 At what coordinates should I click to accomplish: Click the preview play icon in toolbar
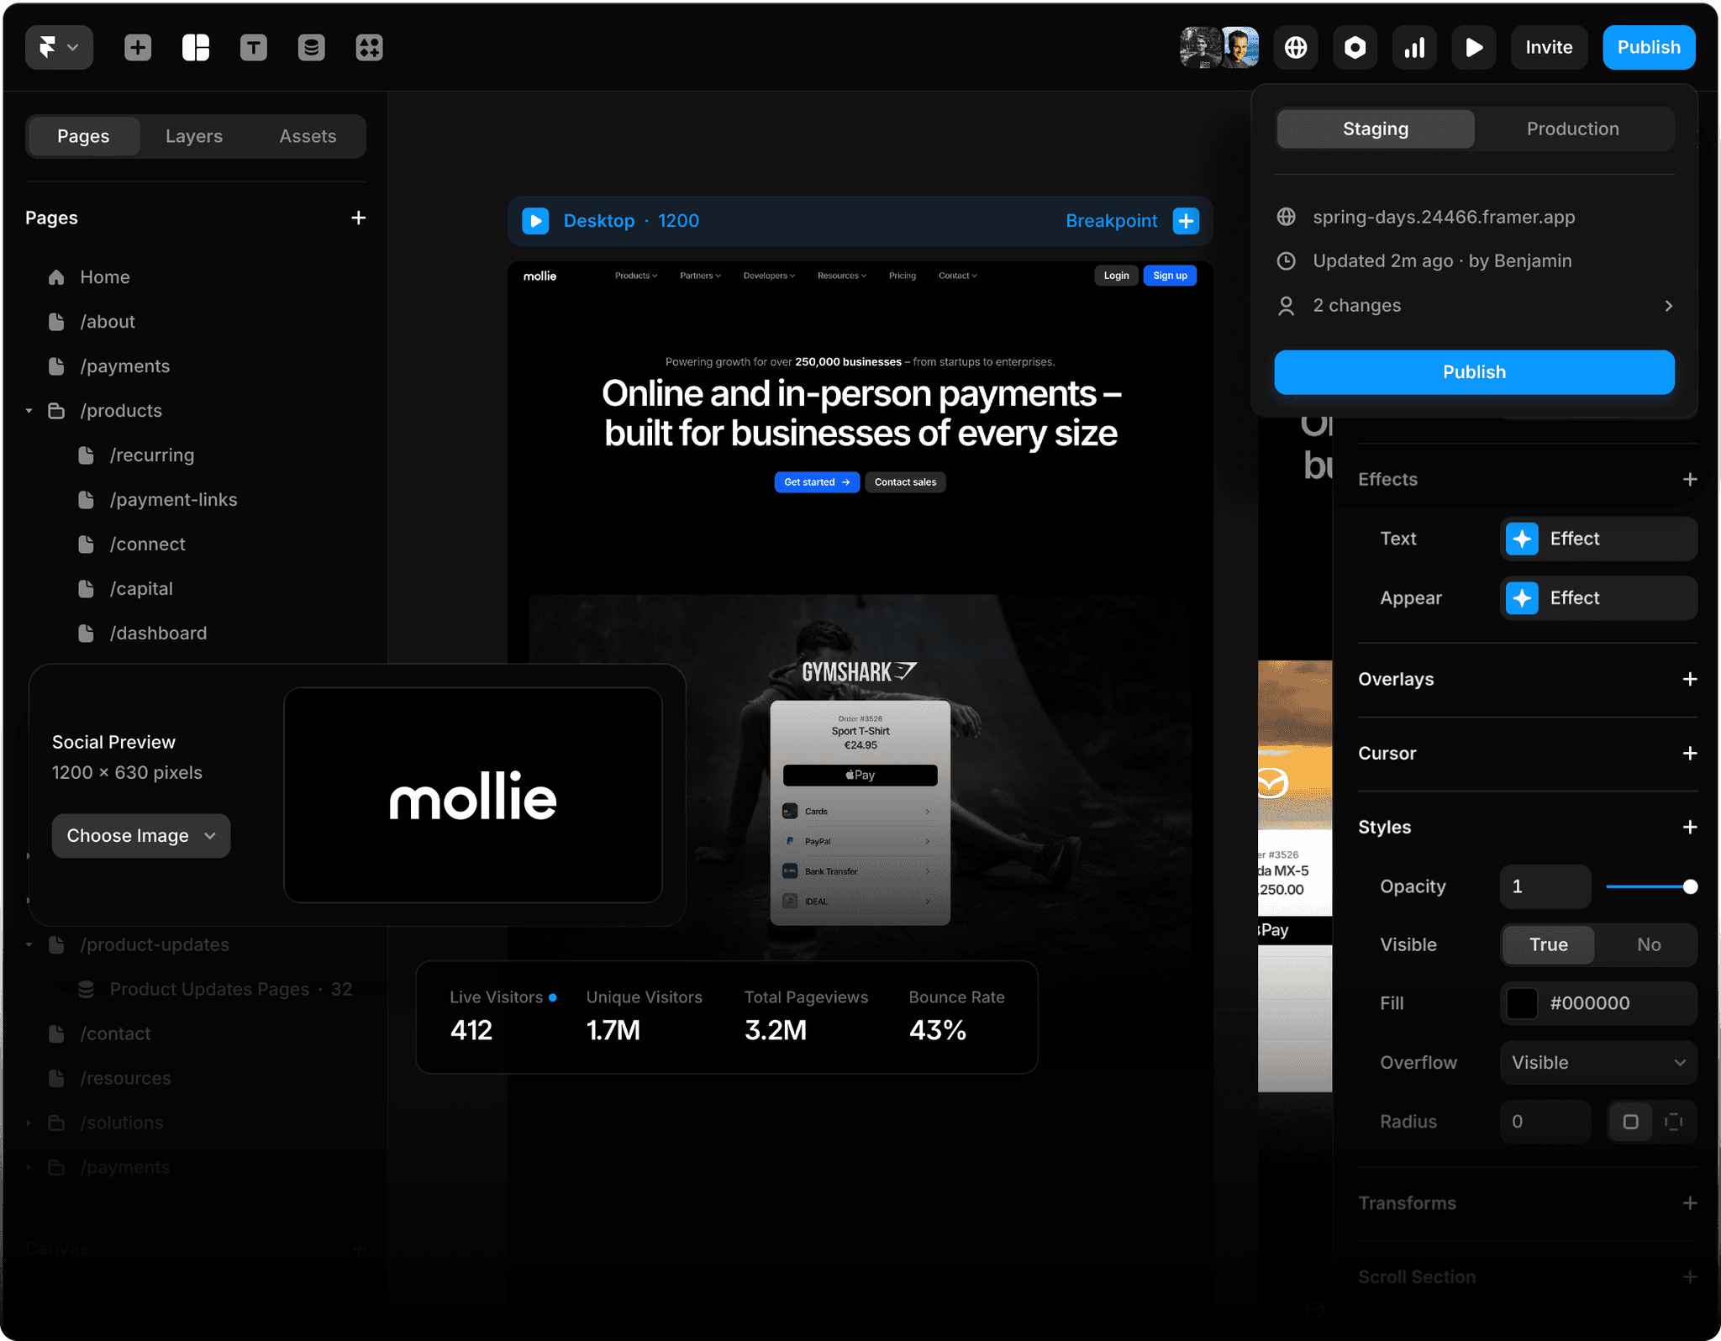(x=1473, y=48)
